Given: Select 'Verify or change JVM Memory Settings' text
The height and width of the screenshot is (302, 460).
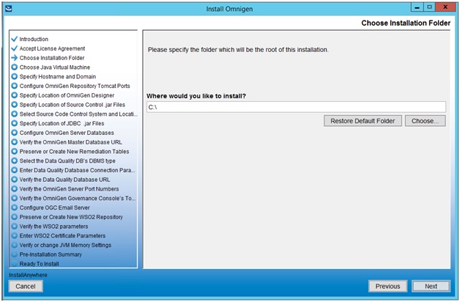Looking at the screenshot, I should [65, 246].
